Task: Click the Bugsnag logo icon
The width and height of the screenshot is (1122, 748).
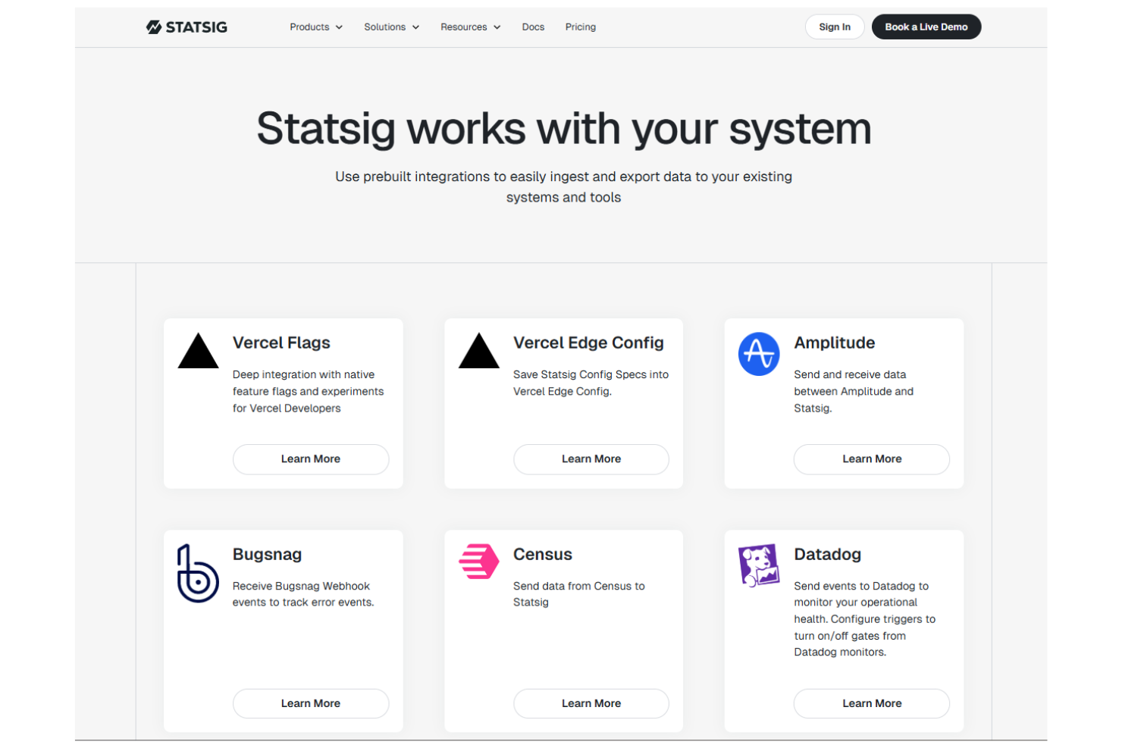Action: click(198, 574)
